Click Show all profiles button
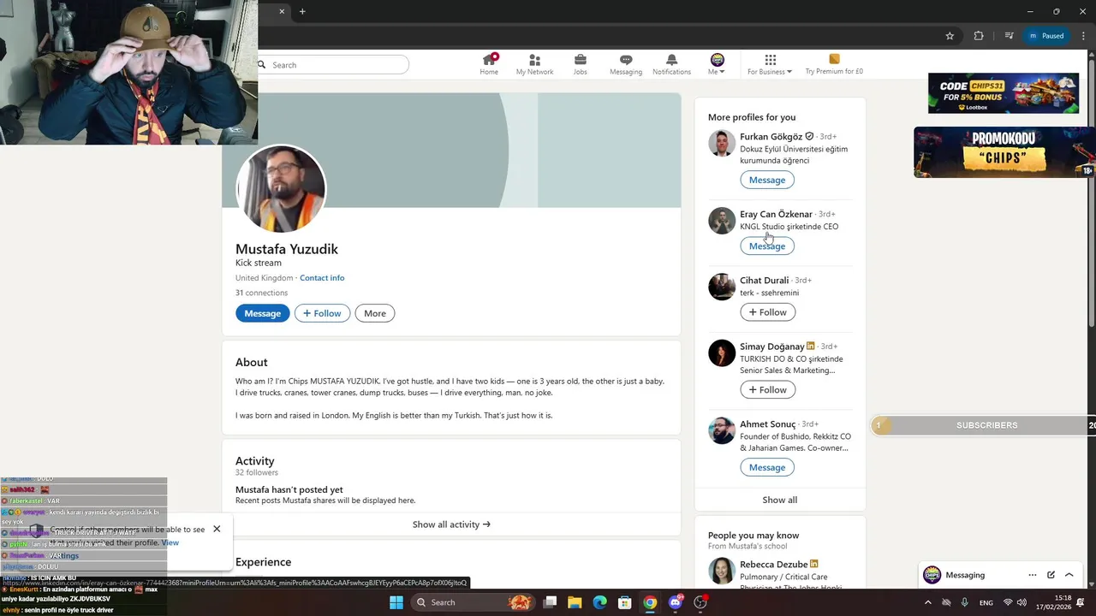 click(780, 500)
